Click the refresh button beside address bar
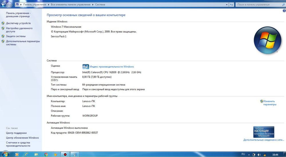286x157 pixels. [231, 5]
